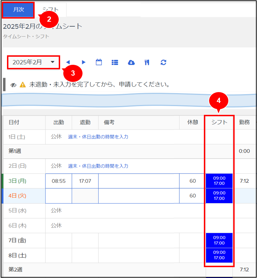
Task: Click the 09:00-17:00 shift block on 3日(月)
Action: pyautogui.click(x=219, y=181)
